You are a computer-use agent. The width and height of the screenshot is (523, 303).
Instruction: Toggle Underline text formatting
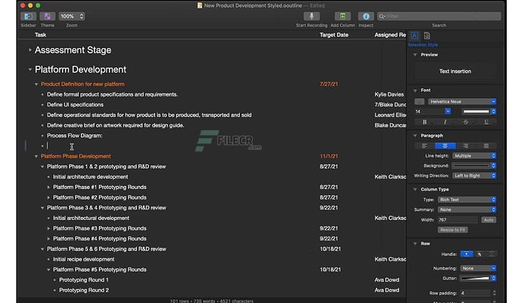click(x=486, y=122)
